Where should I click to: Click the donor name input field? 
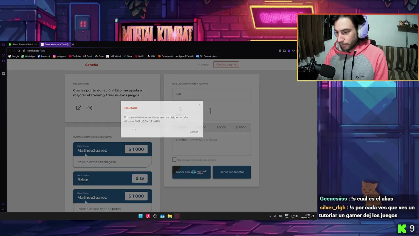211,94
